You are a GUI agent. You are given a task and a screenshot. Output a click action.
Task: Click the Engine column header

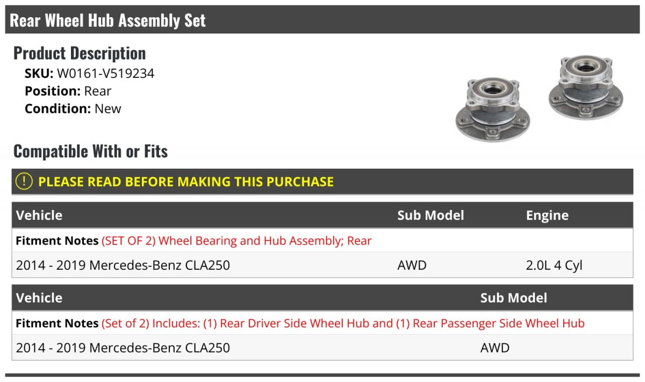547,215
